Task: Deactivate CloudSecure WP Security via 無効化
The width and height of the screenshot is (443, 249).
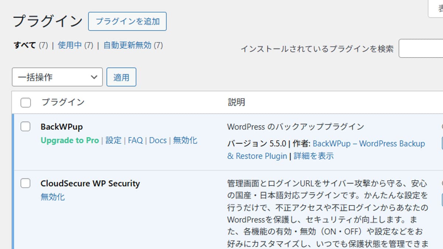Action: tap(53, 197)
